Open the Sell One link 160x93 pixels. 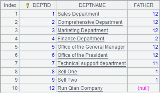point(67,72)
